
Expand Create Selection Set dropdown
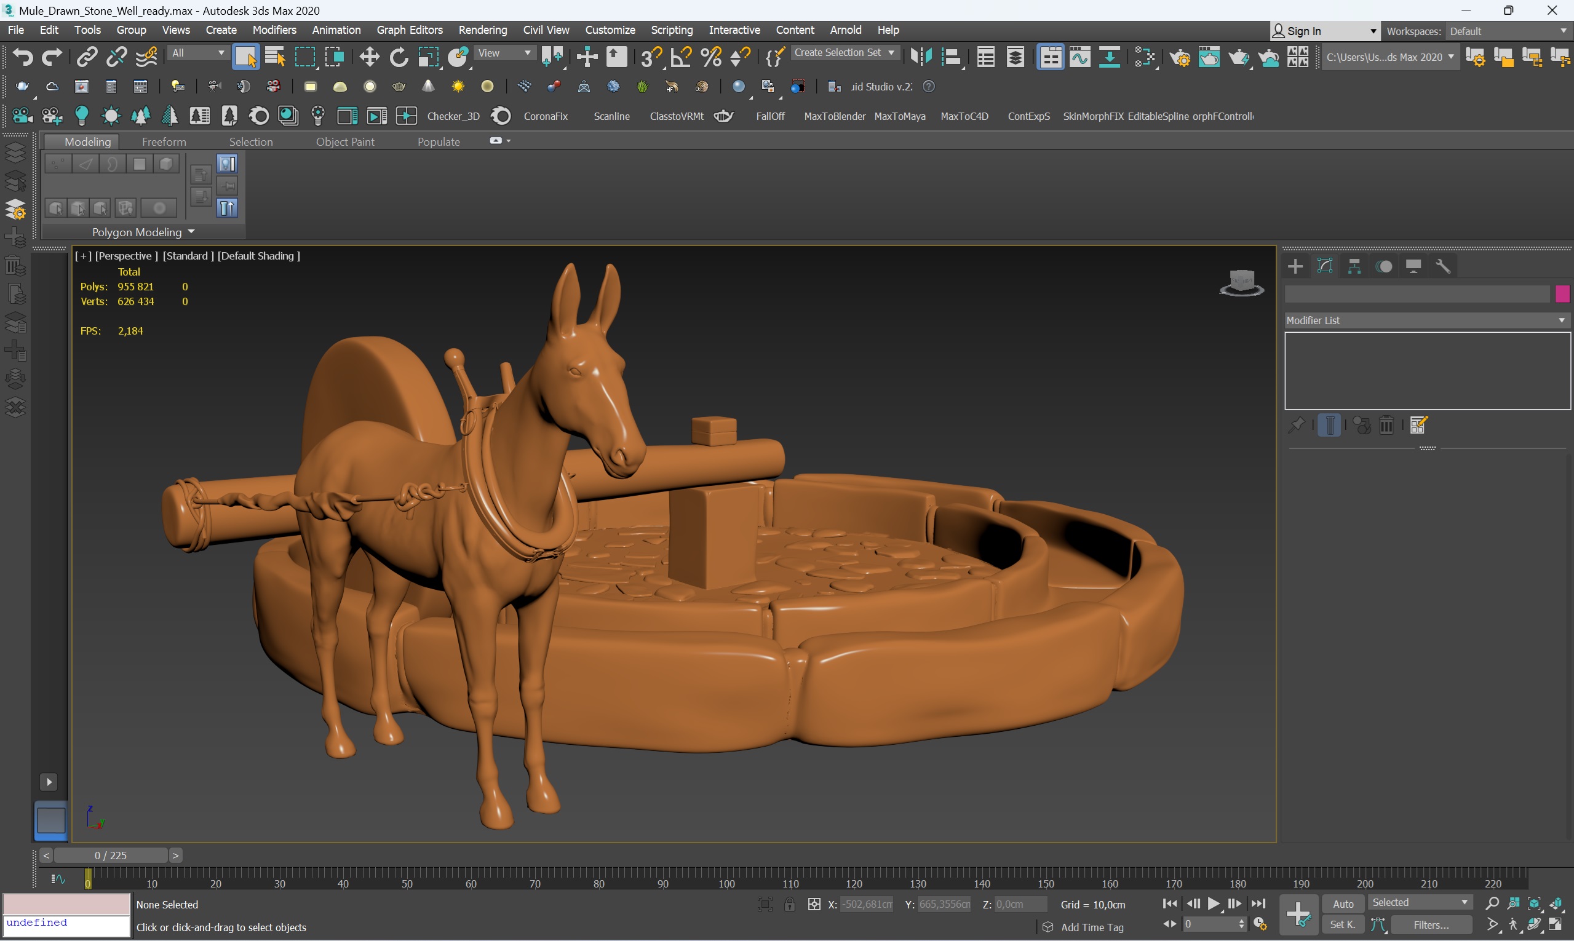click(x=844, y=54)
